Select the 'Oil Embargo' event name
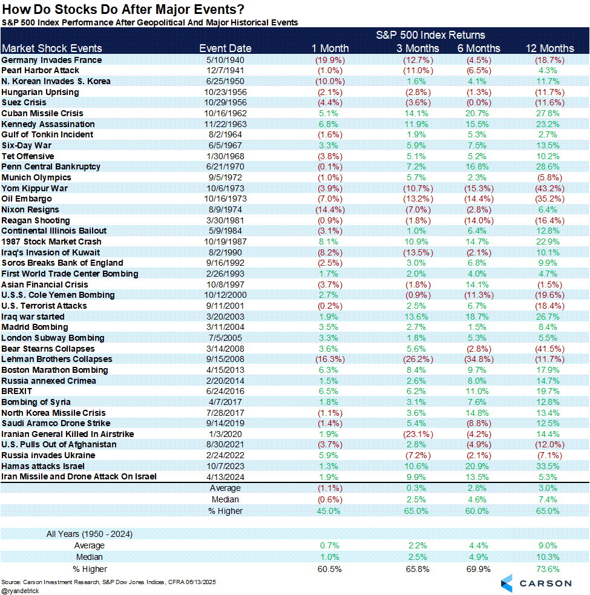Screen dimensions: 590x595 pyautogui.click(x=27, y=199)
